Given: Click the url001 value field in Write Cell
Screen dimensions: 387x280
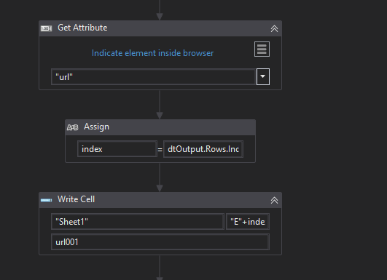Looking at the screenshot, I should click(x=160, y=242).
